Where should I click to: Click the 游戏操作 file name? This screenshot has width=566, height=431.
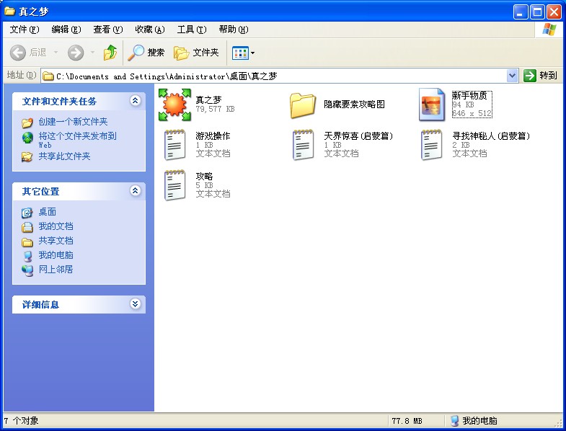click(213, 136)
